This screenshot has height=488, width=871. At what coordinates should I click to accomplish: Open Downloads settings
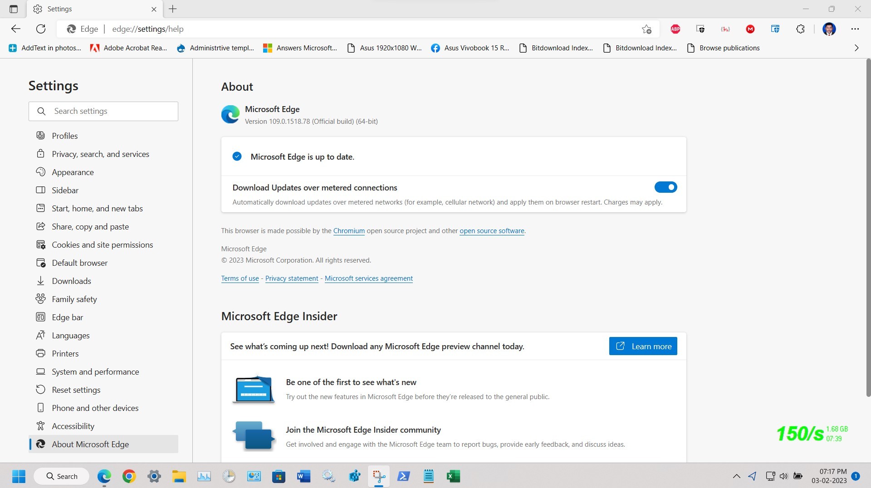(103, 281)
